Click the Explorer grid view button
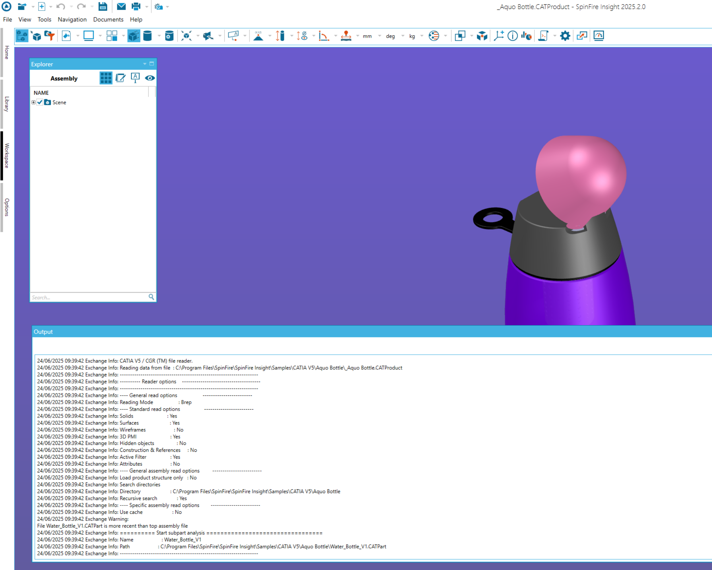 pos(106,78)
